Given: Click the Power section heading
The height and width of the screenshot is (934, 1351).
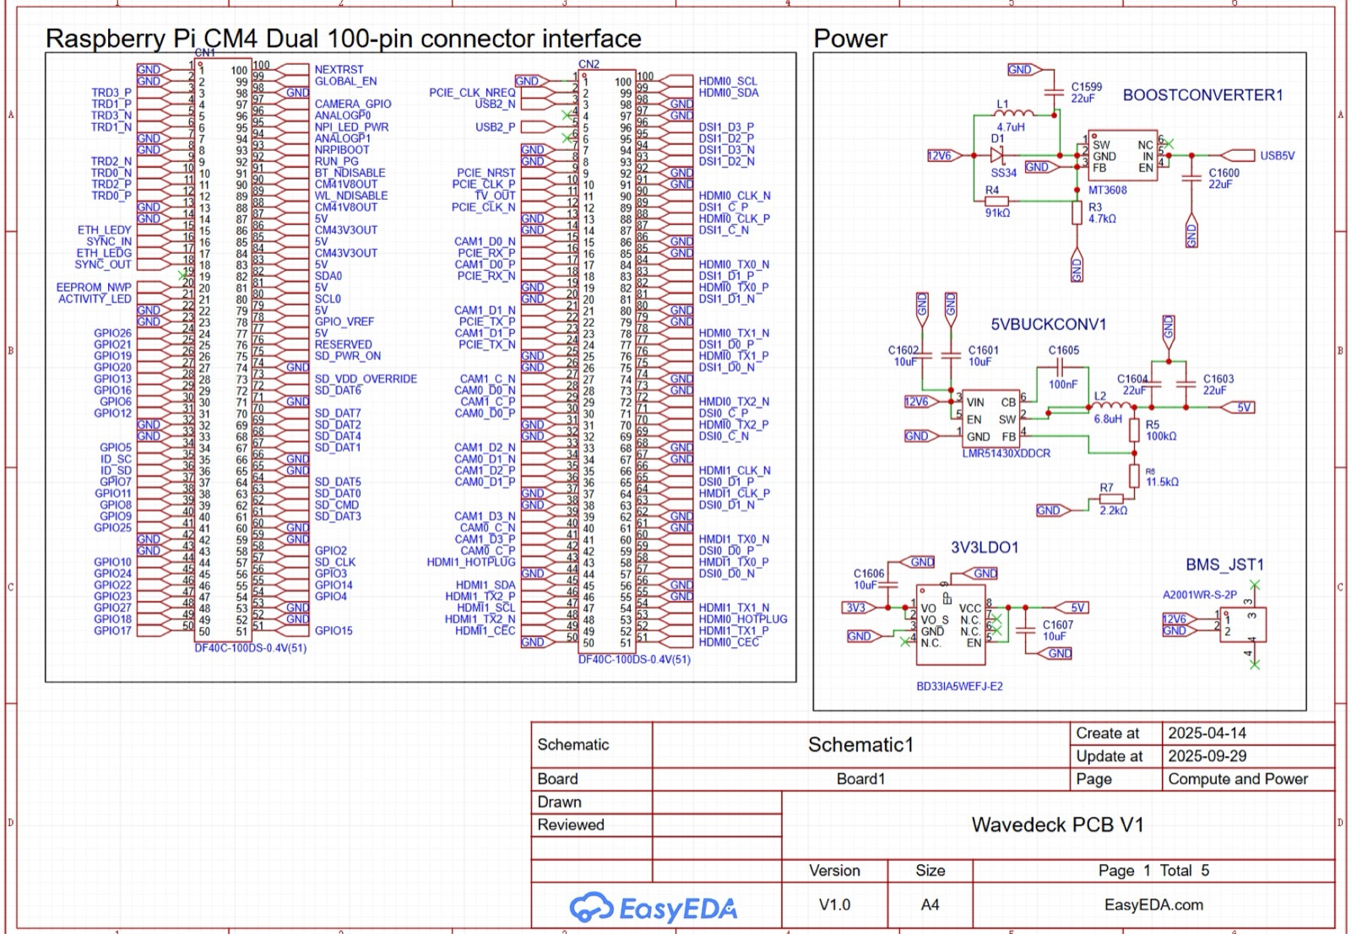Looking at the screenshot, I should tap(850, 39).
